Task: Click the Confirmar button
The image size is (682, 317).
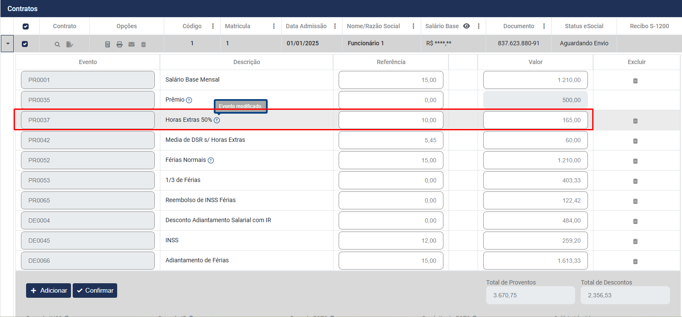Action: (95, 291)
